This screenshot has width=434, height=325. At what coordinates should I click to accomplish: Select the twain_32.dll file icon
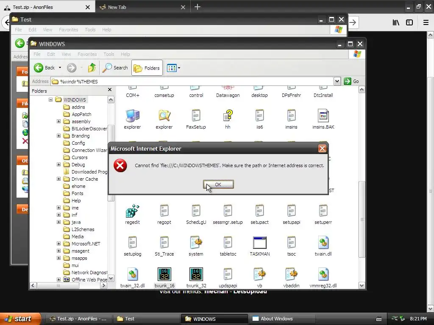(132, 278)
